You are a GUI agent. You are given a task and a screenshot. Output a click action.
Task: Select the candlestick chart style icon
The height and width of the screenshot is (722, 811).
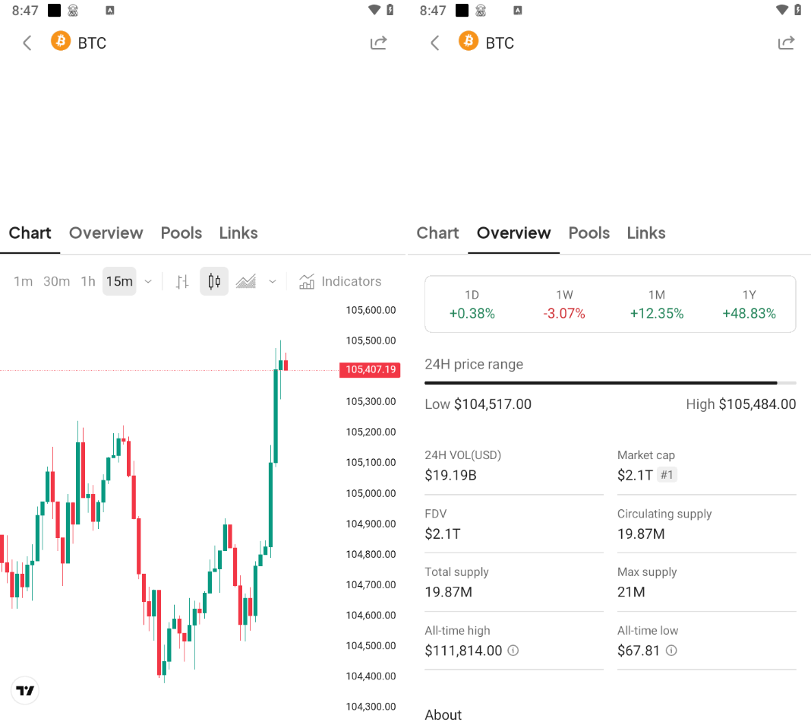[x=214, y=281]
